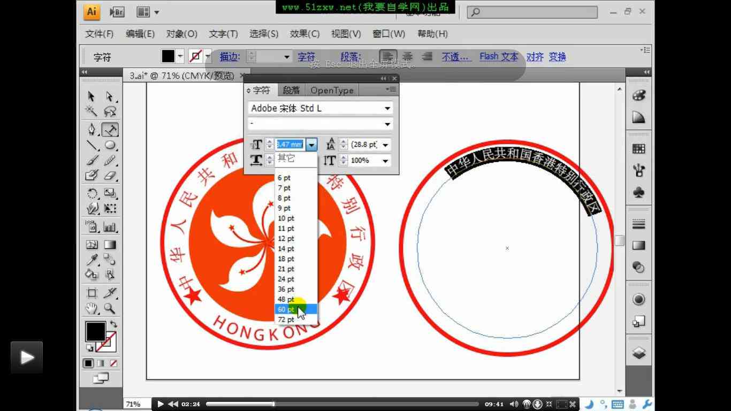Choose 72 pt from size list
The height and width of the screenshot is (411, 731).
pyautogui.click(x=296, y=319)
